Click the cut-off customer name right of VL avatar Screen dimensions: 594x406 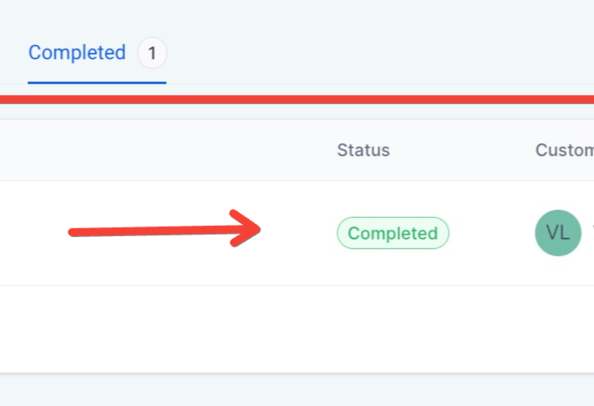592,233
